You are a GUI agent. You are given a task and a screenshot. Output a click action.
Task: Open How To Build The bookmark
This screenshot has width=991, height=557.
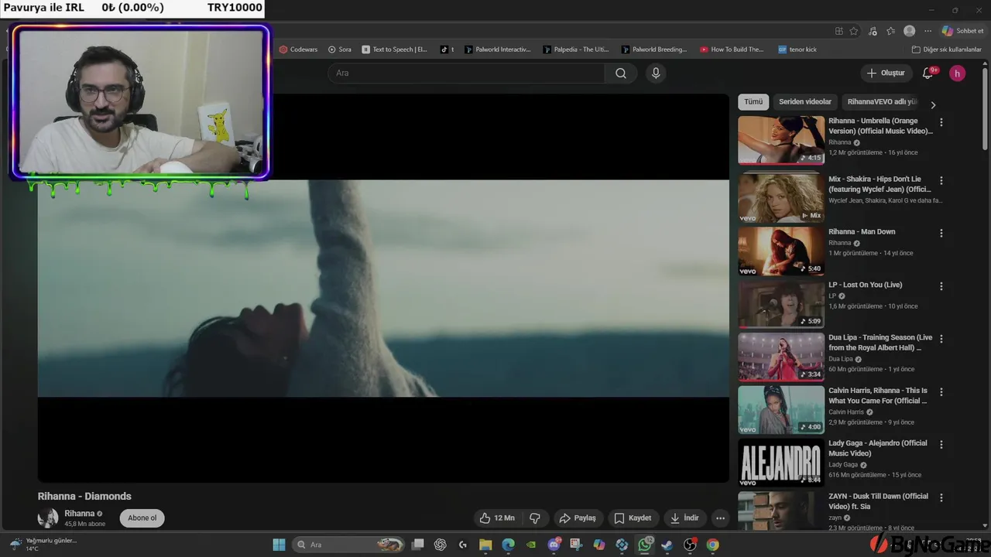(732, 50)
